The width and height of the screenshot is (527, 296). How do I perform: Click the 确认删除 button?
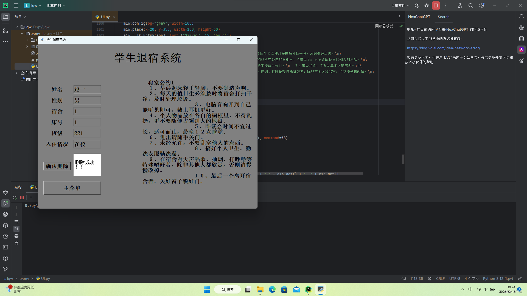(x=57, y=166)
